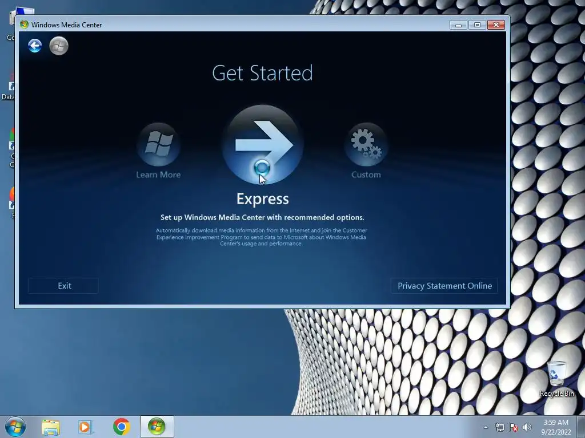
Task: Open the clock showing 3:59 AM
Action: (x=556, y=427)
